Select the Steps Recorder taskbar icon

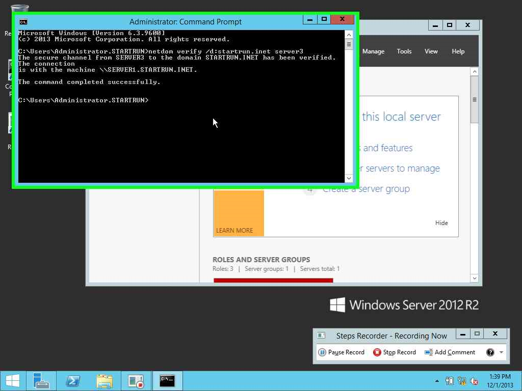[x=135, y=381]
